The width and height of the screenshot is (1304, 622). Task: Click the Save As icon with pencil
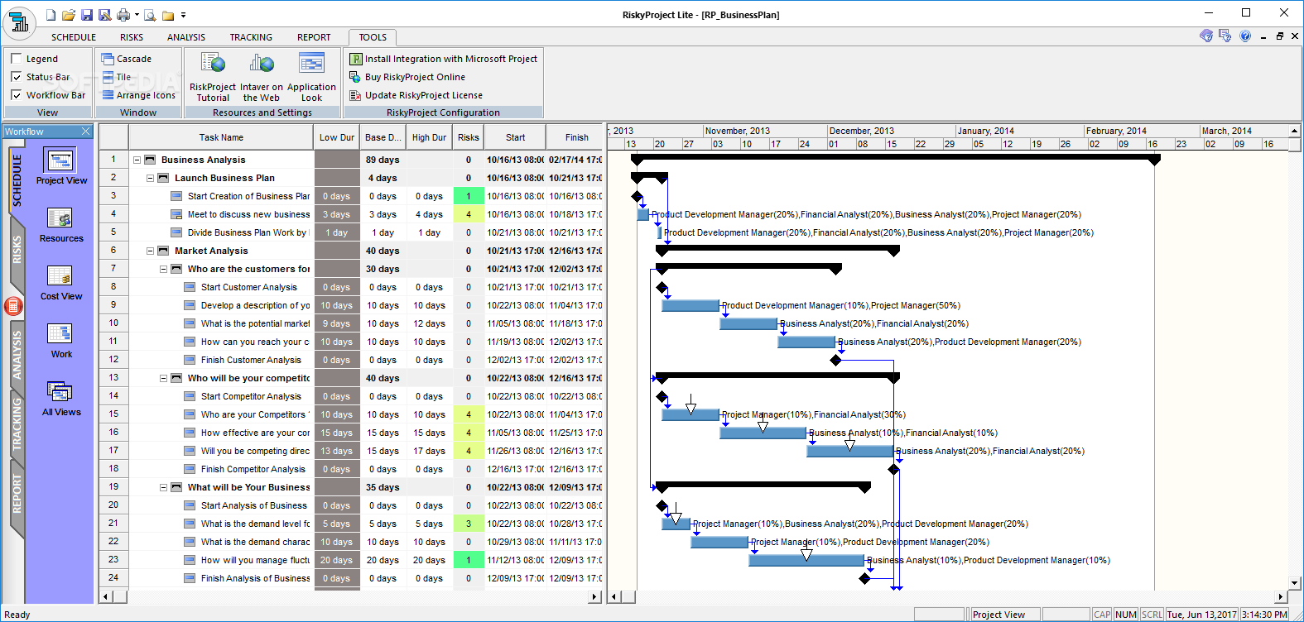(x=105, y=15)
